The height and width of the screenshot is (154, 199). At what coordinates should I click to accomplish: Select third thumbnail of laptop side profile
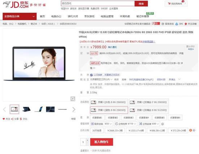(x=39, y=109)
